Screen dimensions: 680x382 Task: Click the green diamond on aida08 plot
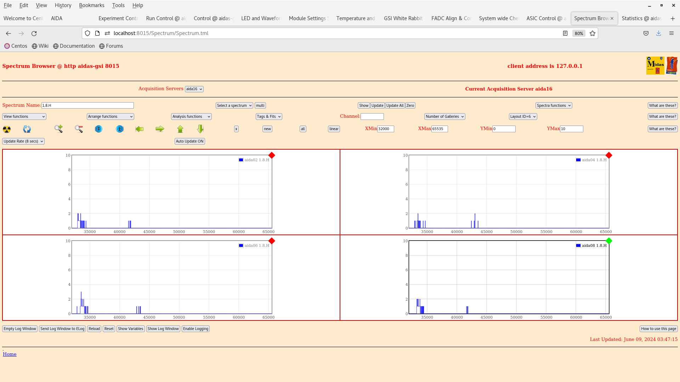[609, 241]
